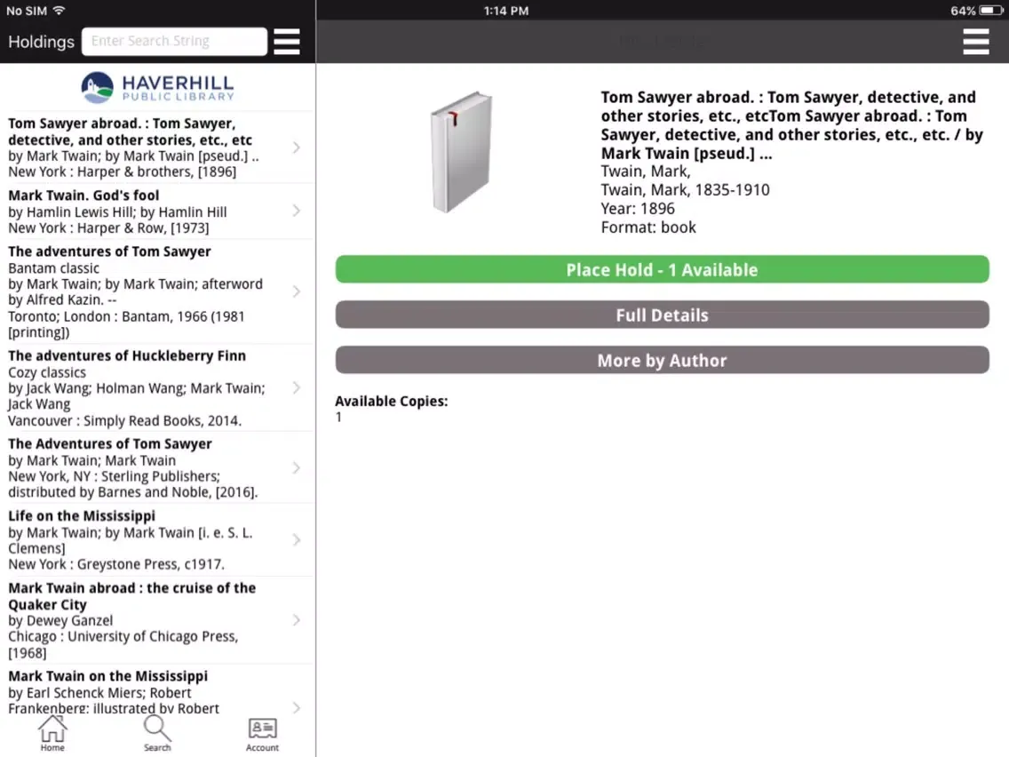Click 'New York : Greystone Press, c1917.'
1009x757 pixels.
click(x=116, y=564)
